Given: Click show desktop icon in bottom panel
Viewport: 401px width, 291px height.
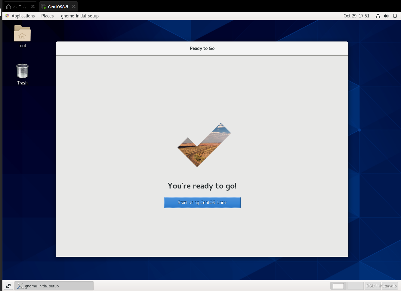Looking at the screenshot, I should (x=8, y=286).
